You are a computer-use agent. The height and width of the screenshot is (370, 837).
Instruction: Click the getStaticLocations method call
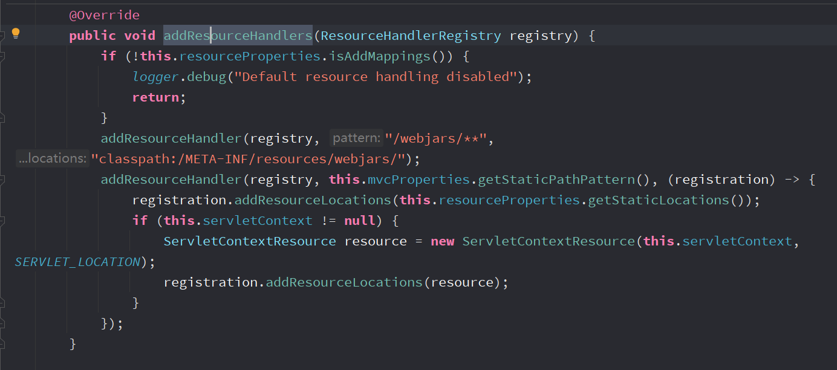pos(659,200)
